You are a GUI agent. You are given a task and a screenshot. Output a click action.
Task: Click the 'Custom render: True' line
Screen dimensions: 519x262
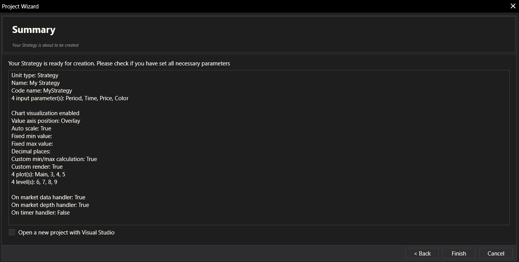coord(37,167)
